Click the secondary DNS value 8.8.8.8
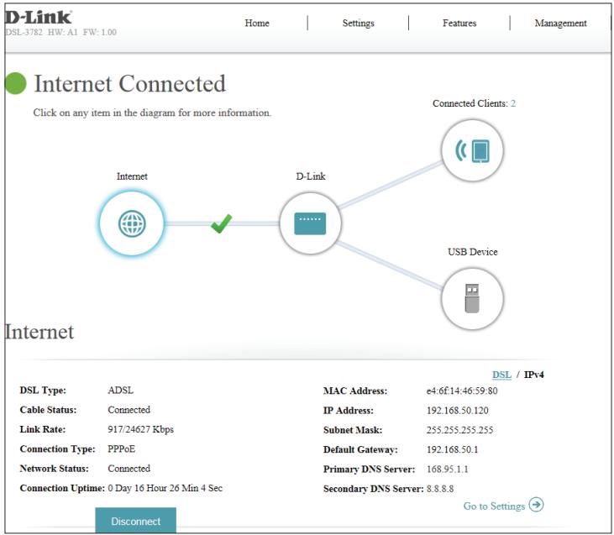The height and width of the screenshot is (535, 614). click(440, 489)
